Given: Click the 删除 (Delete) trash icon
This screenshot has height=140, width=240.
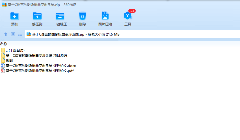Looking at the screenshot, I should 83,16.
